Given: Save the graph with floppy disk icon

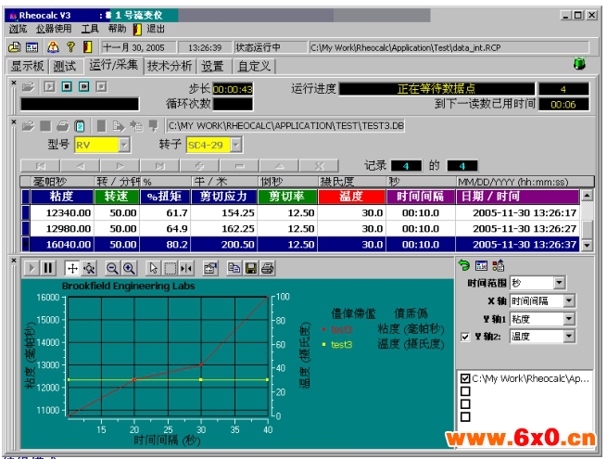Looking at the screenshot, I should (251, 268).
